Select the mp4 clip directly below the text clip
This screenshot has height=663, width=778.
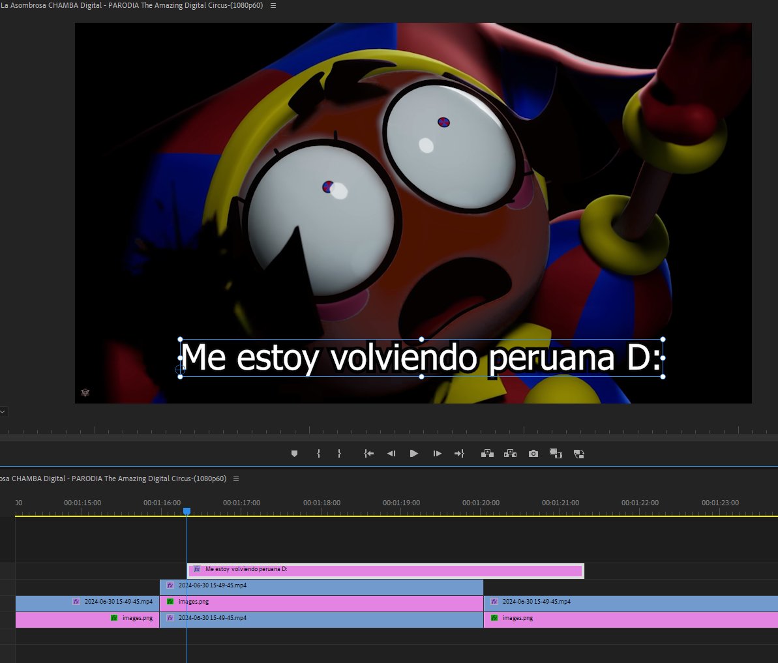322,587
